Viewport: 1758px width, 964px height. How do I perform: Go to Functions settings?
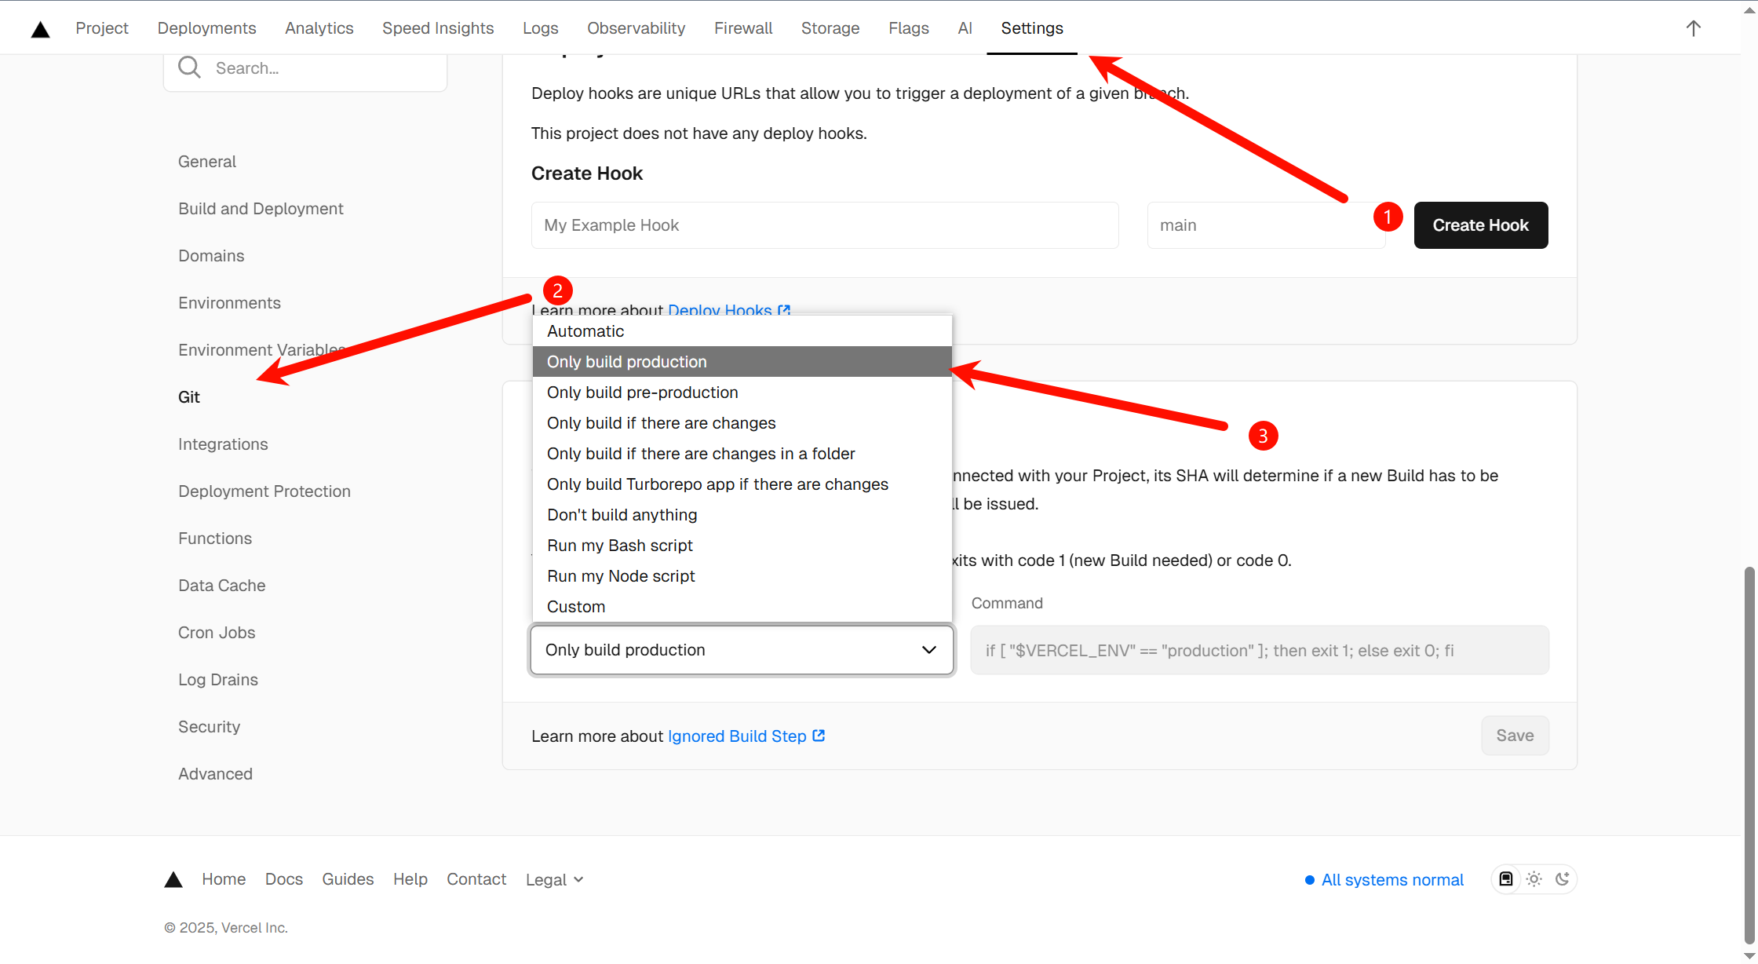point(215,539)
